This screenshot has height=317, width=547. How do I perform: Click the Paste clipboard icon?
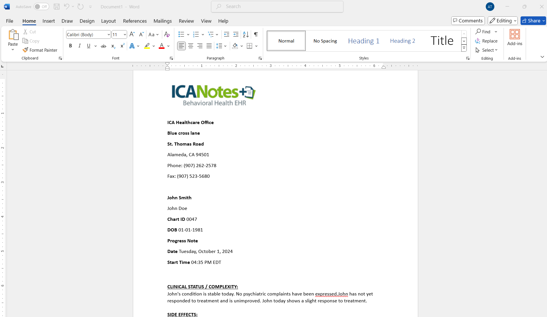[13, 35]
